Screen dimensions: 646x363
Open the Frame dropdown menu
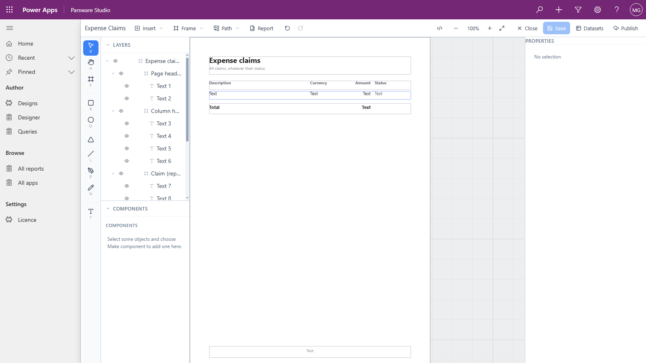(x=188, y=28)
